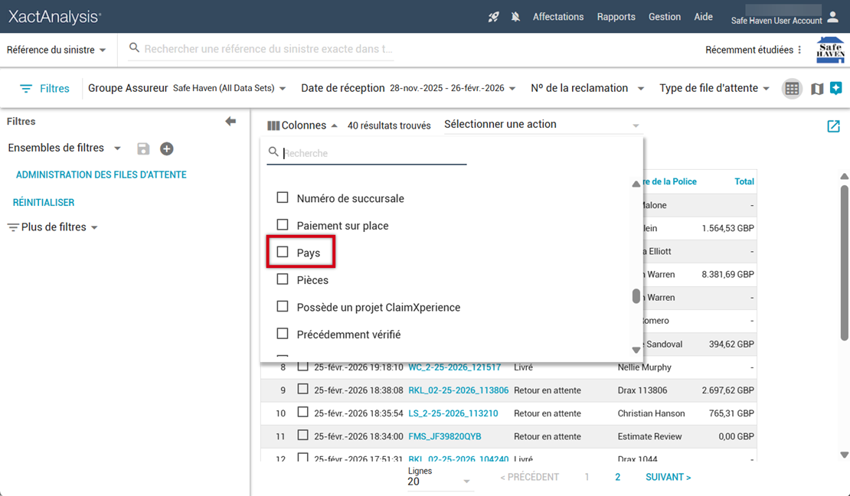Open the Rapports menu
850x496 pixels.
pos(616,17)
